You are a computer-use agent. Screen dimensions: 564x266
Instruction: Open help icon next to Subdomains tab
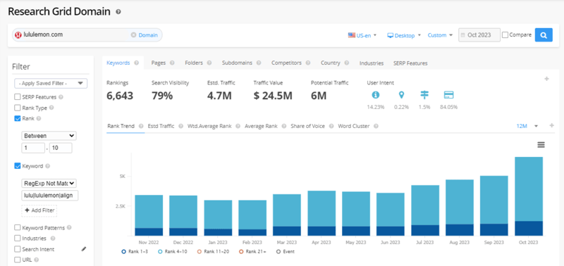click(x=259, y=63)
